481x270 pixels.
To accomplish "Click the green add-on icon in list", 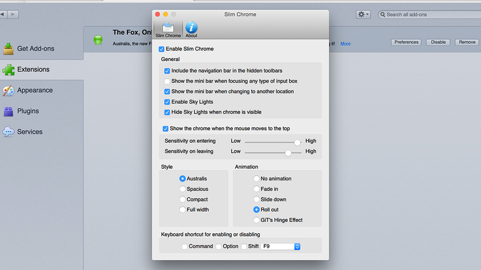I will tap(98, 40).
